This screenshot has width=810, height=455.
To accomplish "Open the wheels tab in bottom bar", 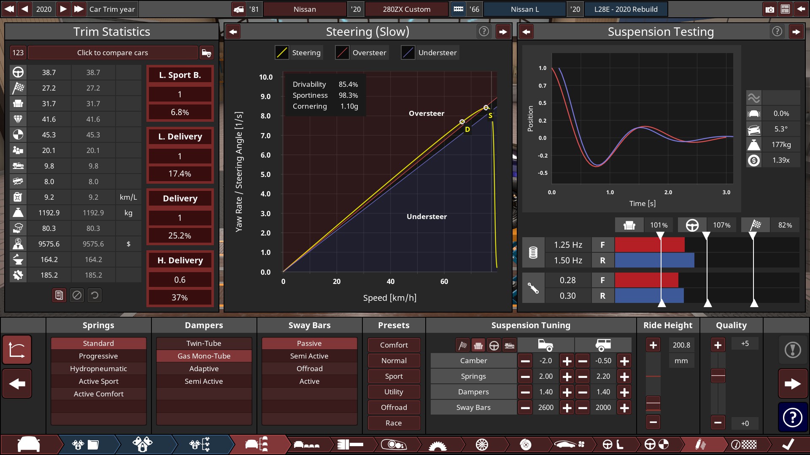I will [482, 444].
